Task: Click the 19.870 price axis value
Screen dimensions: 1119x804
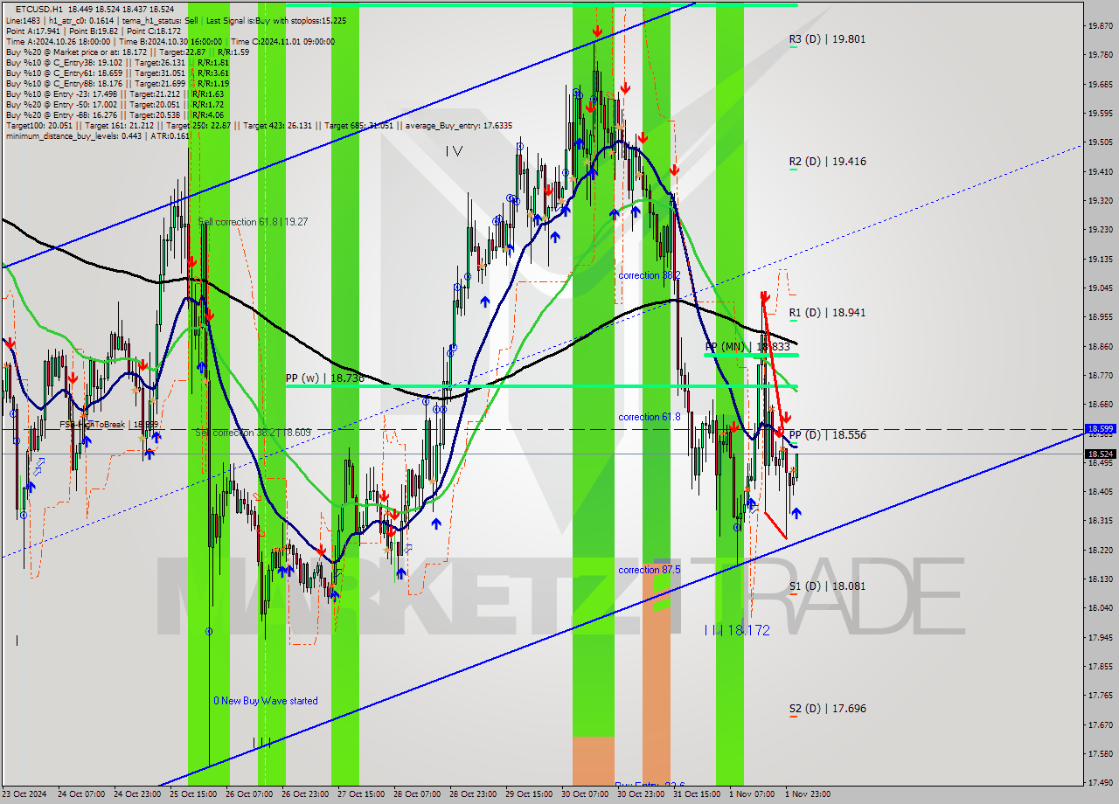Action: [x=1100, y=26]
